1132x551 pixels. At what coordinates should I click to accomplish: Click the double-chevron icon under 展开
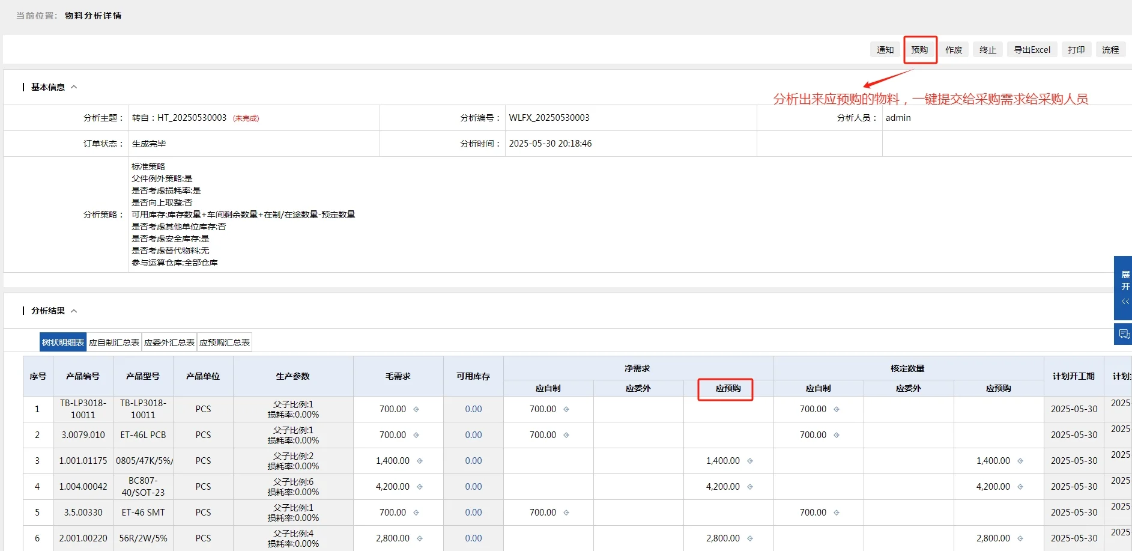1125,302
